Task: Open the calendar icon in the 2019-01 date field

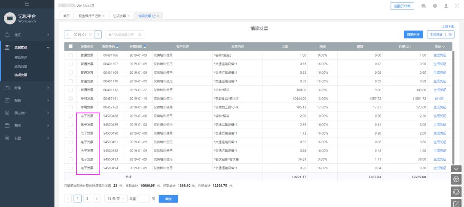Action: coord(90,35)
